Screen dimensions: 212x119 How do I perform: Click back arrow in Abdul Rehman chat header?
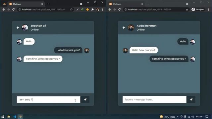point(124,28)
